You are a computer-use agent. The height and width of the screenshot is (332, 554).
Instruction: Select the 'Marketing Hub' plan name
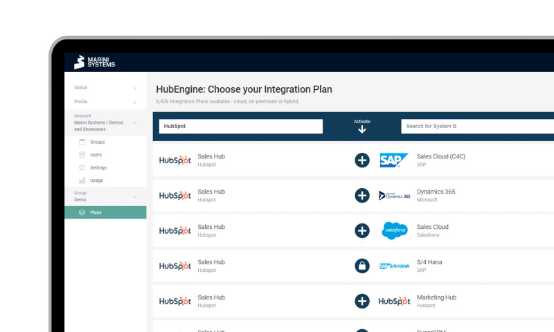click(436, 297)
